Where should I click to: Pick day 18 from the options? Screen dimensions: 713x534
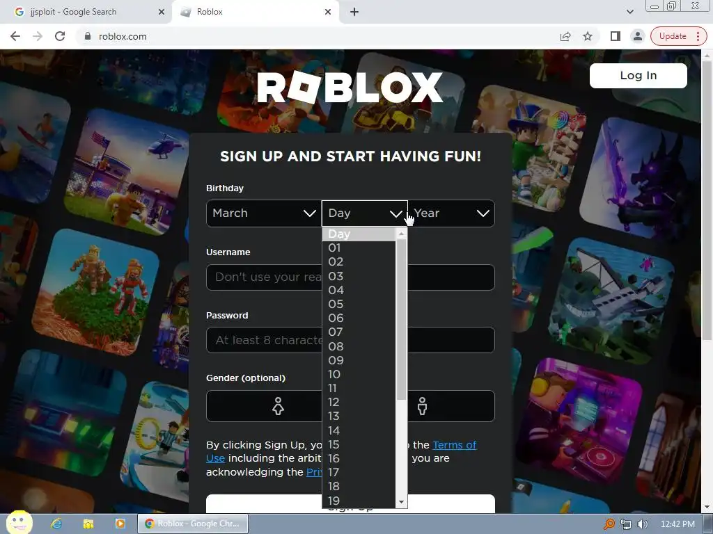pos(359,486)
